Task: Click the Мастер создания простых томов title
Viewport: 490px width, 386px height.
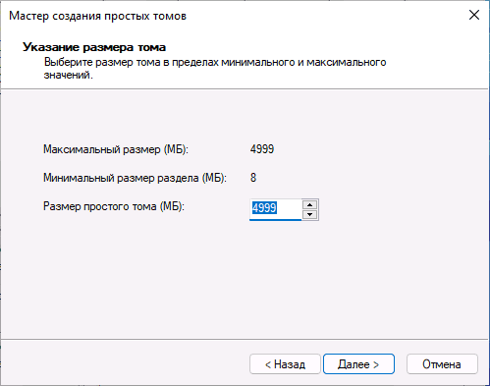Action: (x=97, y=16)
